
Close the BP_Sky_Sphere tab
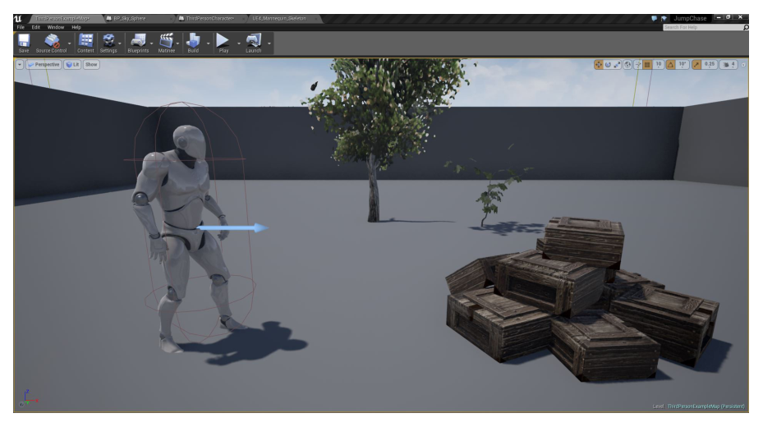170,19
